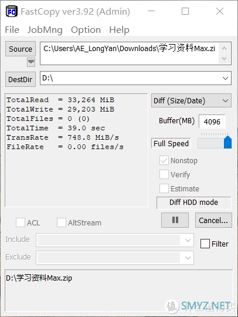
Task: Toggle the Estimate checkbox
Action: click(x=164, y=188)
